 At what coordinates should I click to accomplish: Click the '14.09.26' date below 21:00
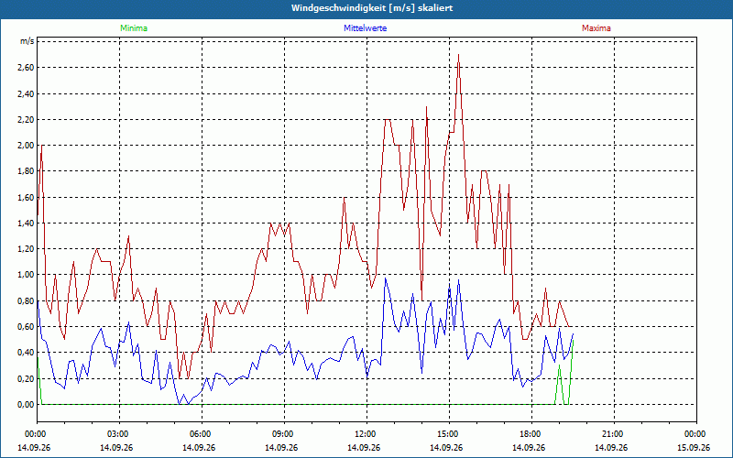tap(611, 447)
